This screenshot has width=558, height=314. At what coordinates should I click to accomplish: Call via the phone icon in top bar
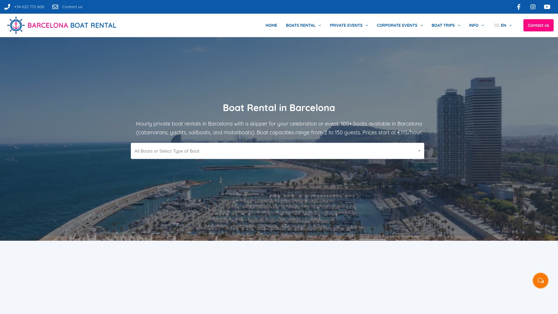7,7
